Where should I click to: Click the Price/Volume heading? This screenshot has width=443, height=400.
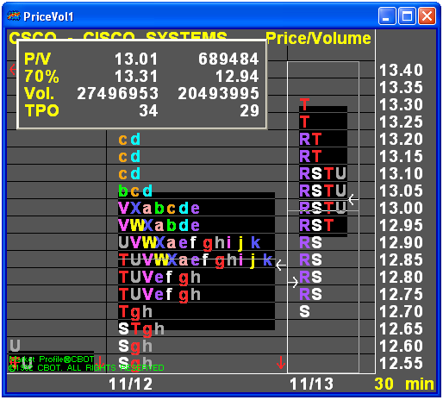[318, 38]
